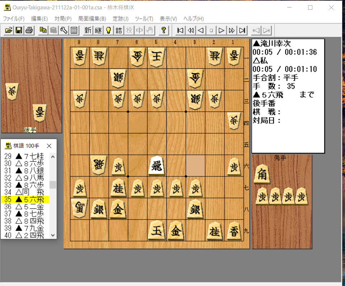Jump to the last move
Viewport: 345px width, 286px height.
(x=242, y=30)
